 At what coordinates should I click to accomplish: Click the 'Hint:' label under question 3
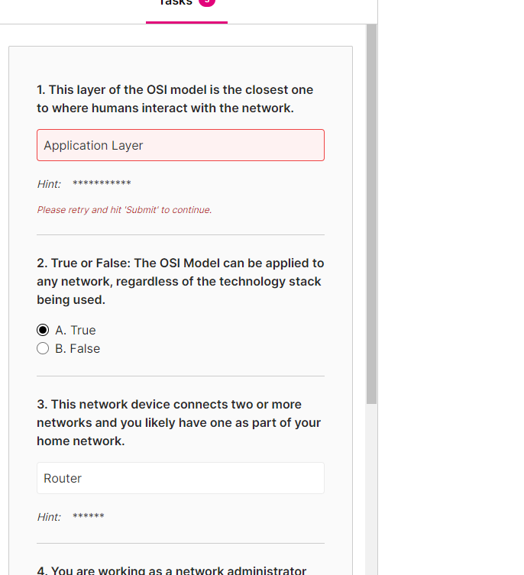[x=49, y=517]
